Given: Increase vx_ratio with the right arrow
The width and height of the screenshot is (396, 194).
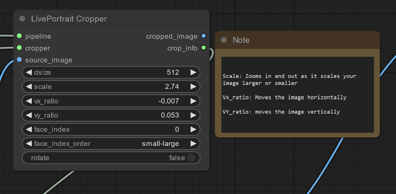Looking at the screenshot, I should (193, 101).
